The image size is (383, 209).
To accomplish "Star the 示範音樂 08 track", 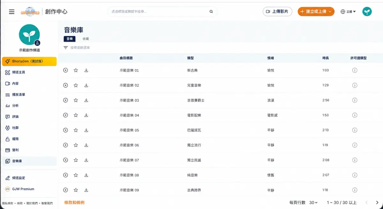I will [76, 175].
